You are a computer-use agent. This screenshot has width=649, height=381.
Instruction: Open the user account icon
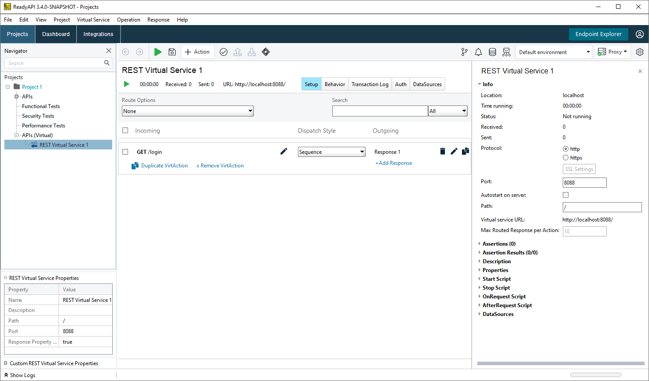pos(640,34)
